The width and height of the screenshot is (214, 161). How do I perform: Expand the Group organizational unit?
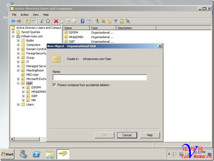[18, 58]
